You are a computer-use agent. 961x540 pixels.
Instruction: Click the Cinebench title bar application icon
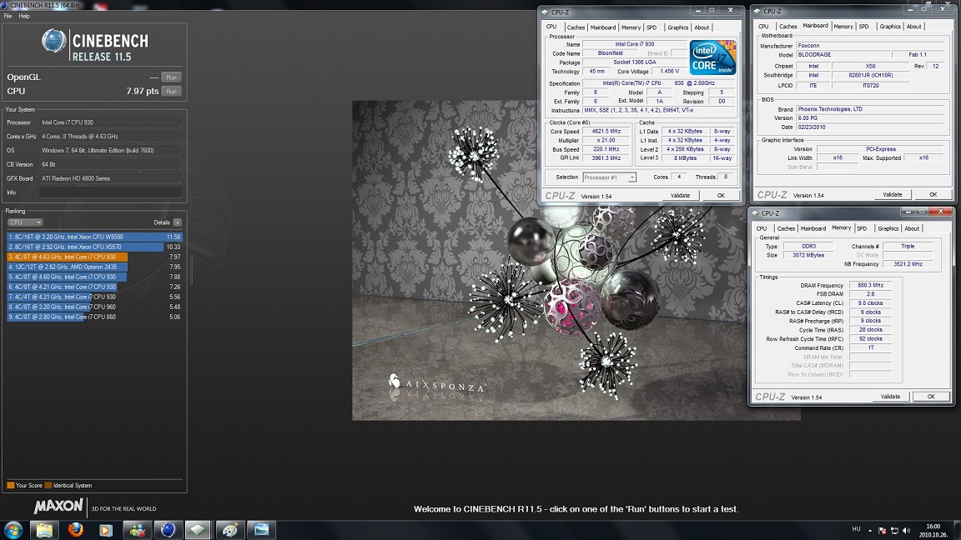coord(5,5)
